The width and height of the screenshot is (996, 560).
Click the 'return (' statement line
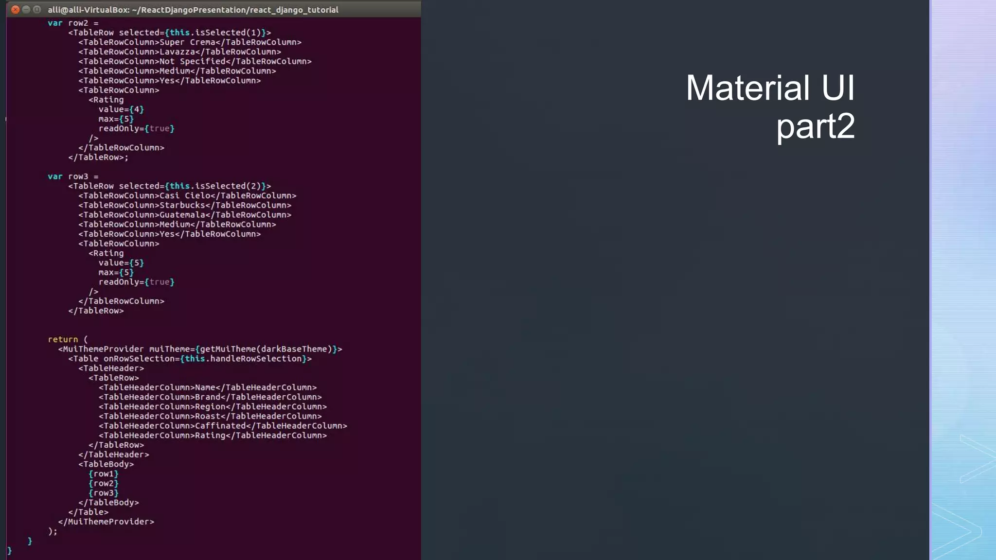[x=68, y=339]
